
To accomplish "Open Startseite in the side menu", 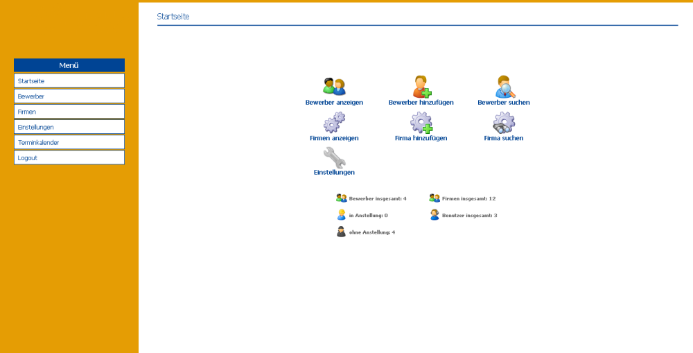I will 69,81.
